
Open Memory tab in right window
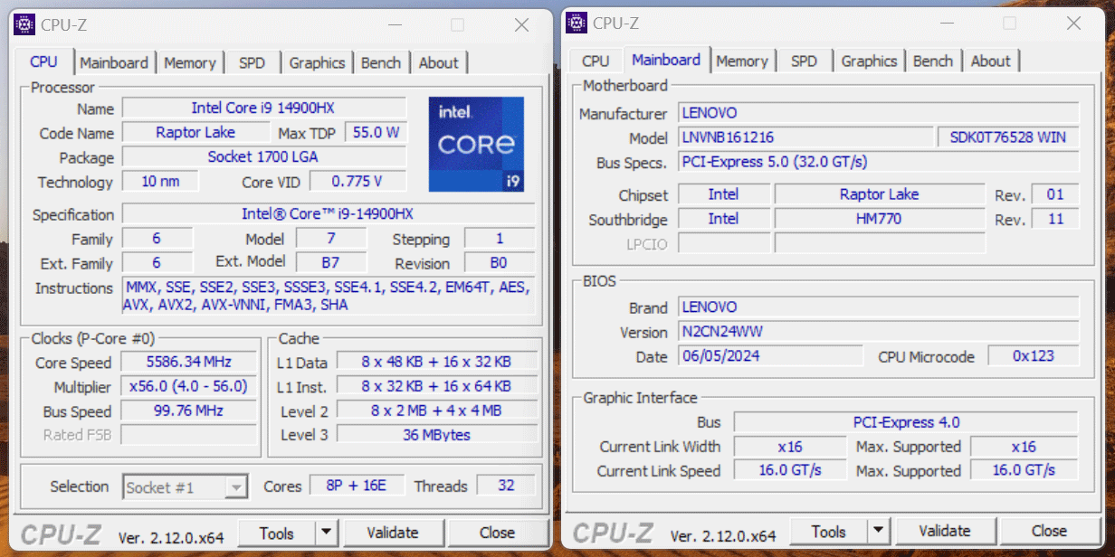(742, 61)
